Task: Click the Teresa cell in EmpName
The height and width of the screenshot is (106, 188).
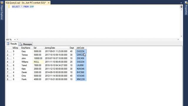Action: coord(26,55)
